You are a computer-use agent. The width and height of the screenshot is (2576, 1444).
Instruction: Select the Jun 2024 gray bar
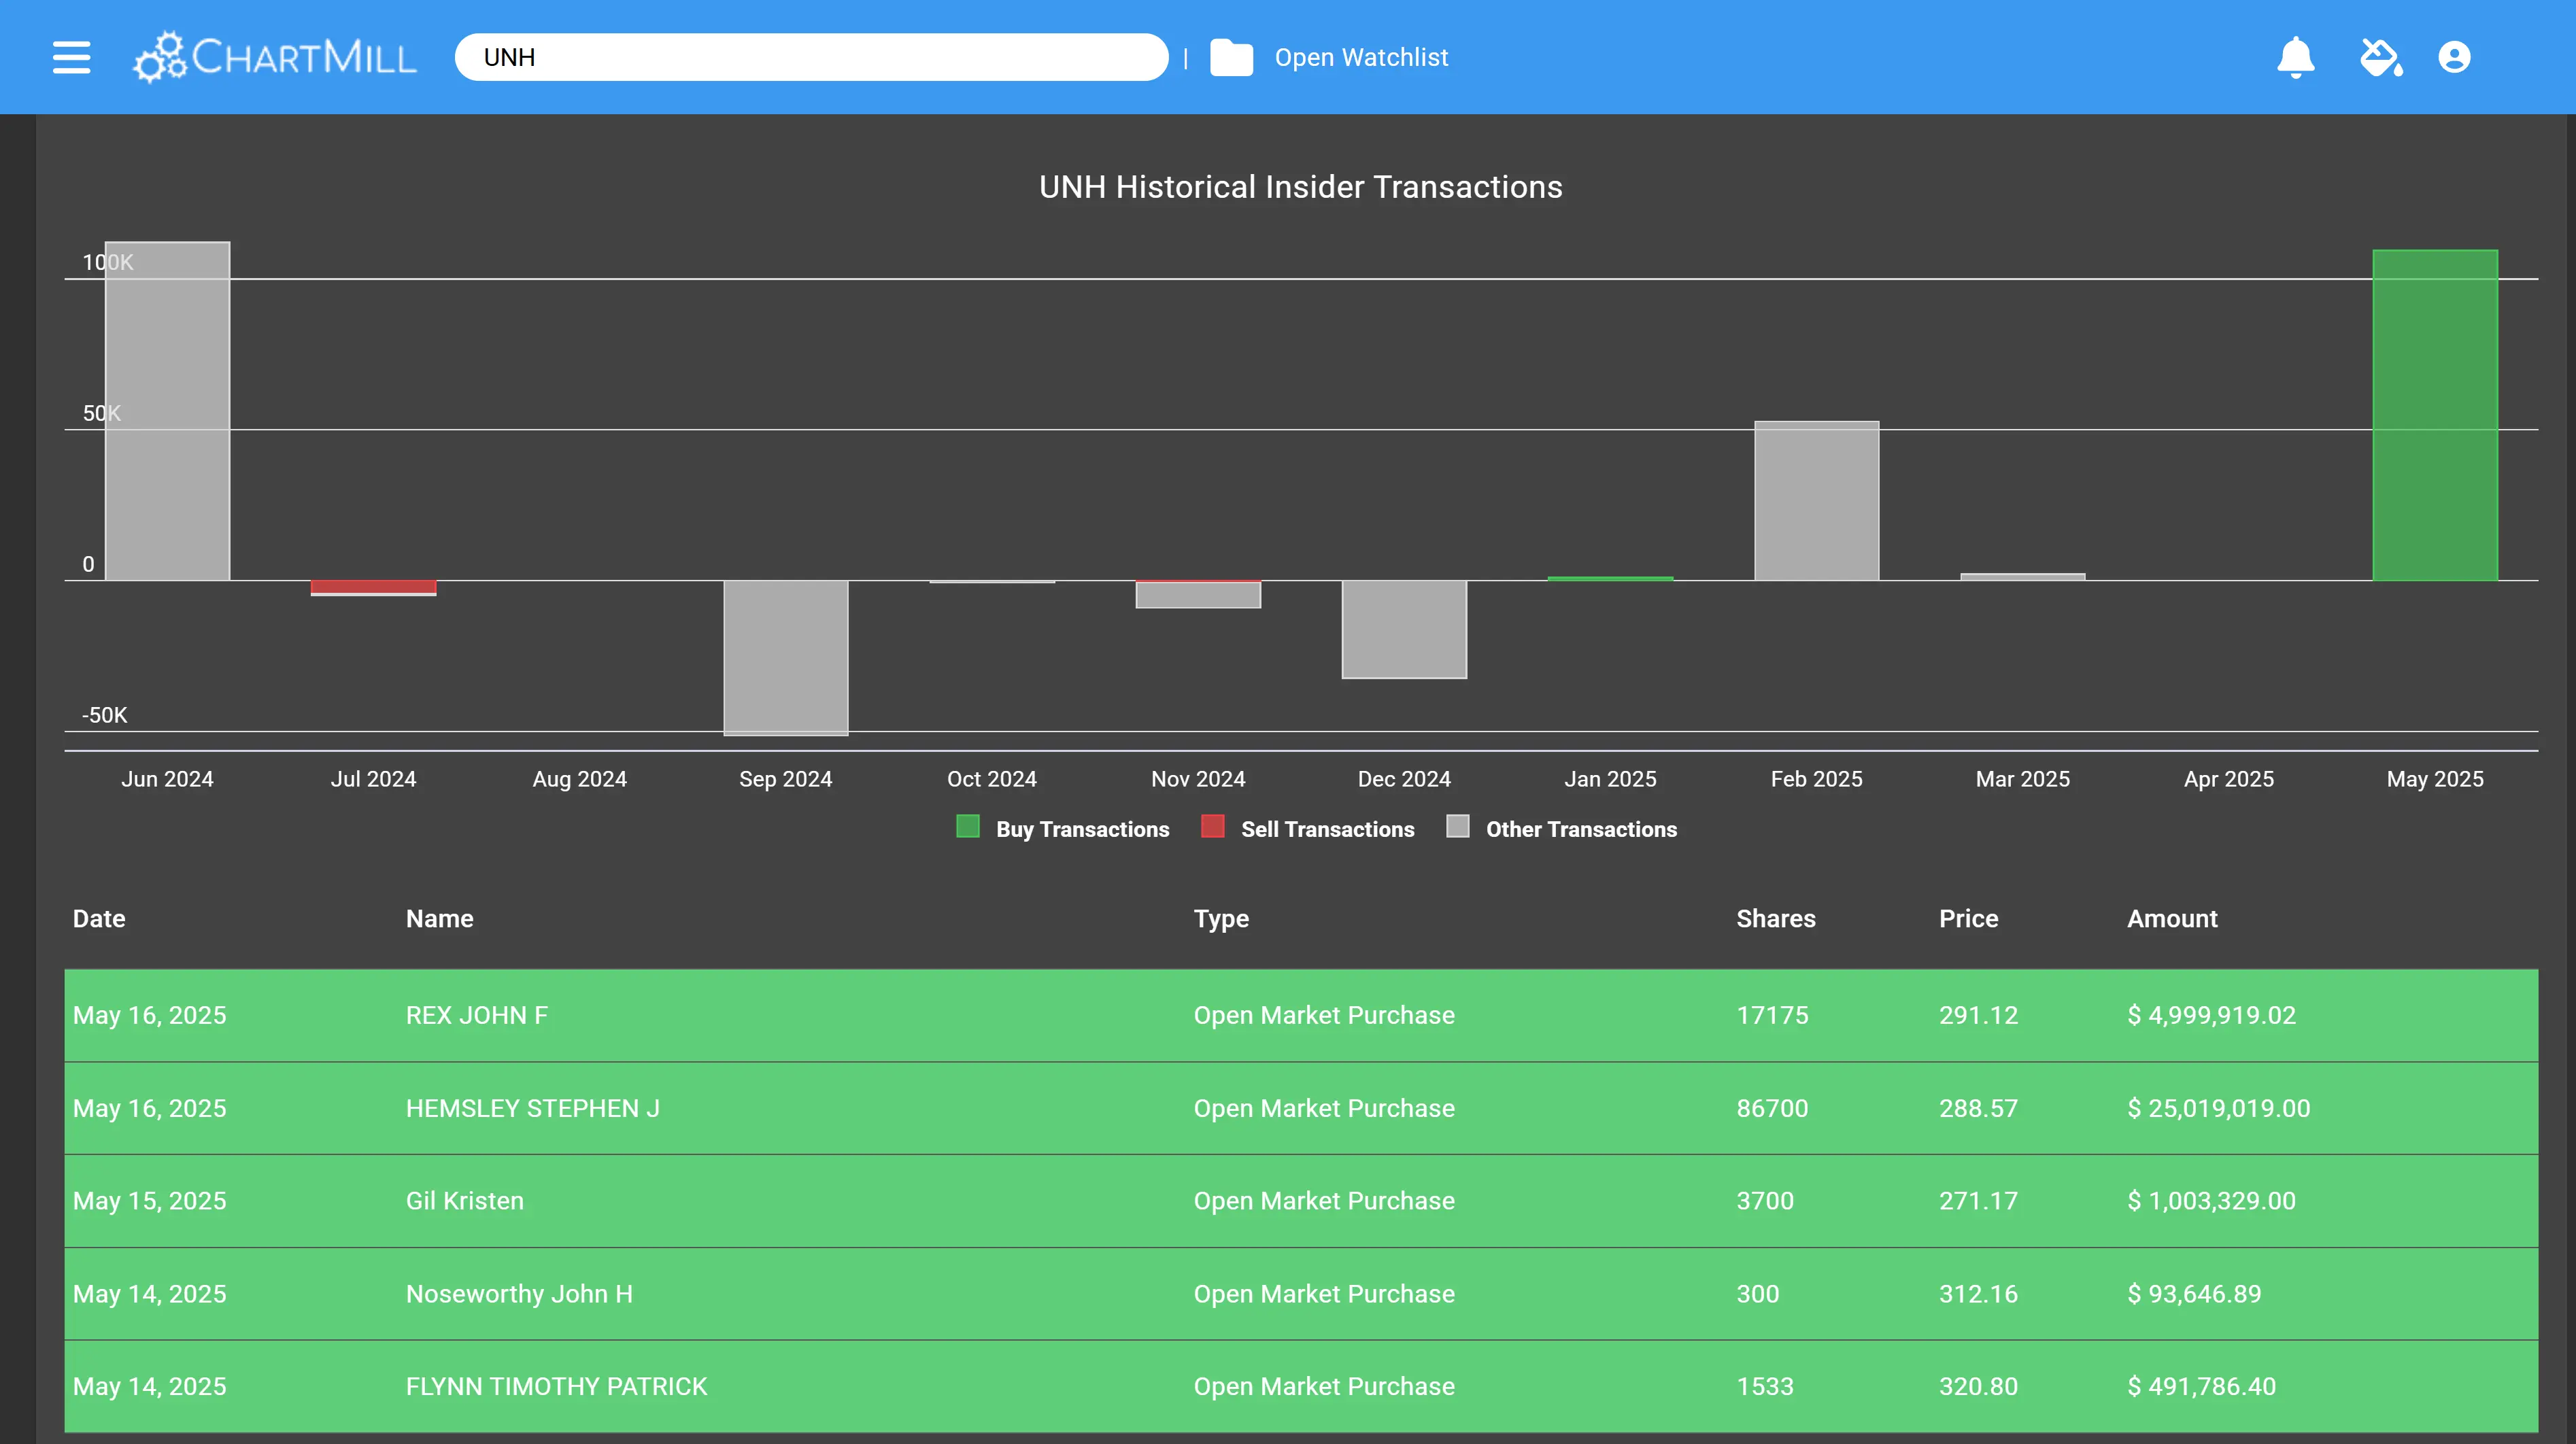click(x=167, y=411)
